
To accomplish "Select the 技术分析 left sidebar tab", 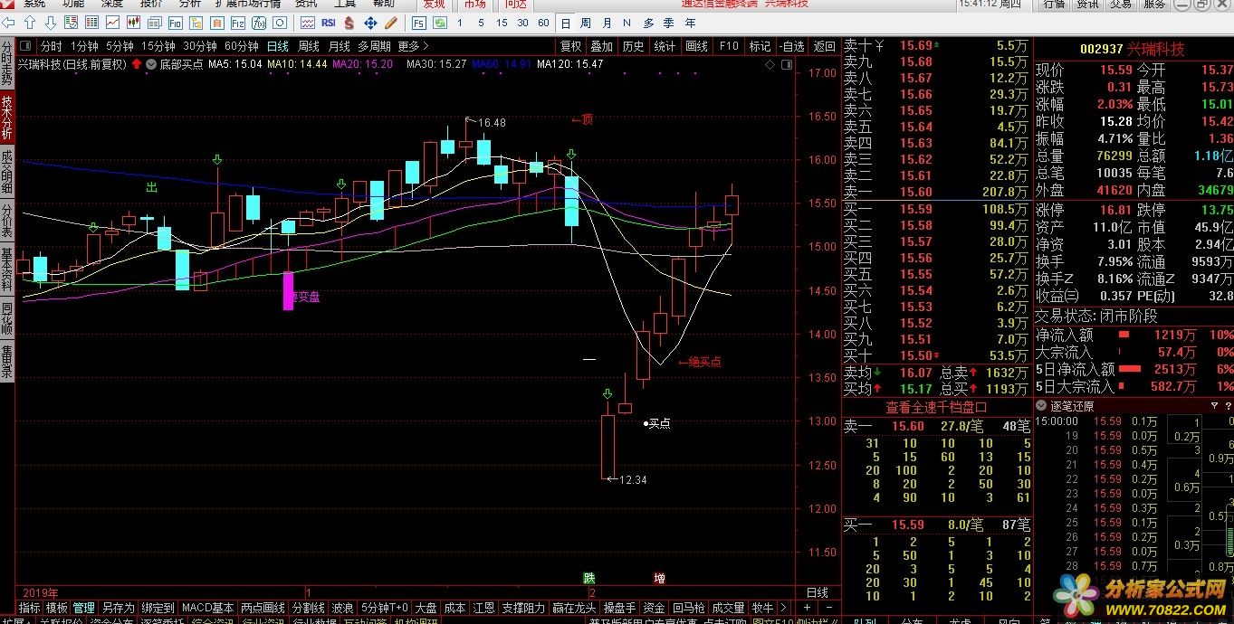I will 7,118.
